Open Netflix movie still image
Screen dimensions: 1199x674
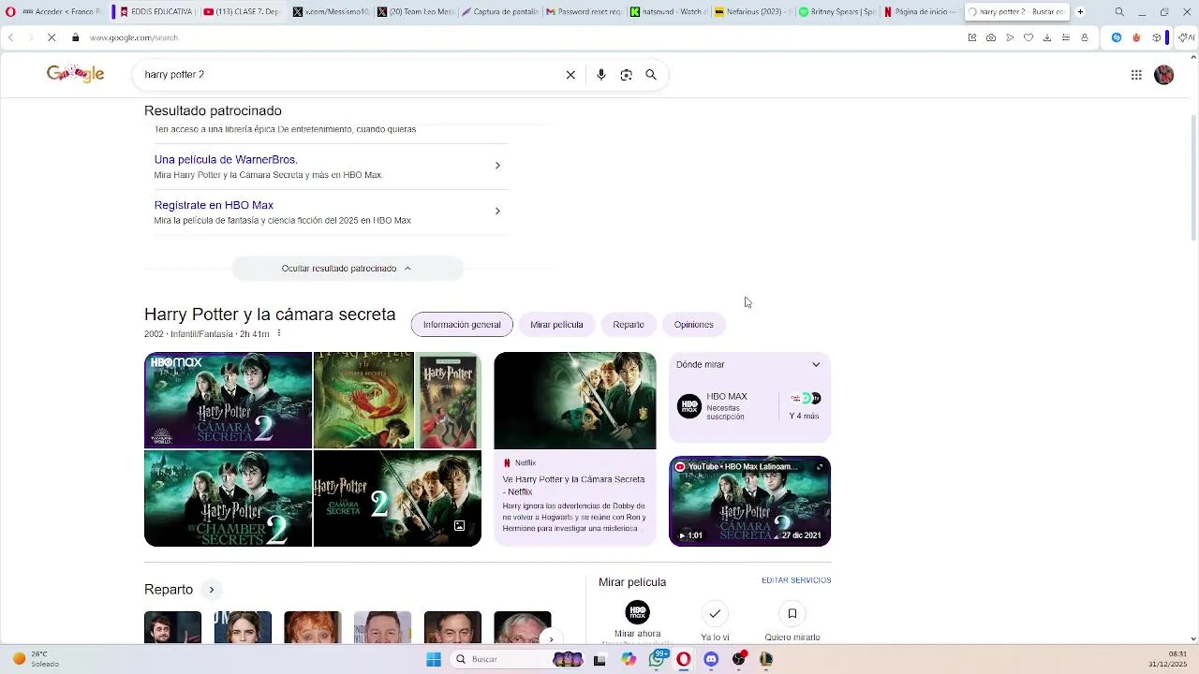(575, 401)
